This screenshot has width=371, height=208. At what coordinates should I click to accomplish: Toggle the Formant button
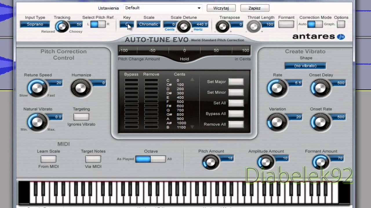tap(286, 24)
